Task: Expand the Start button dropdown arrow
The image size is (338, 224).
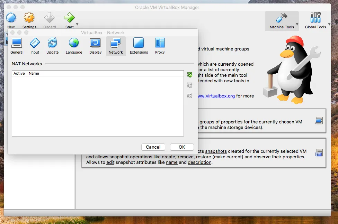Action: point(77,24)
